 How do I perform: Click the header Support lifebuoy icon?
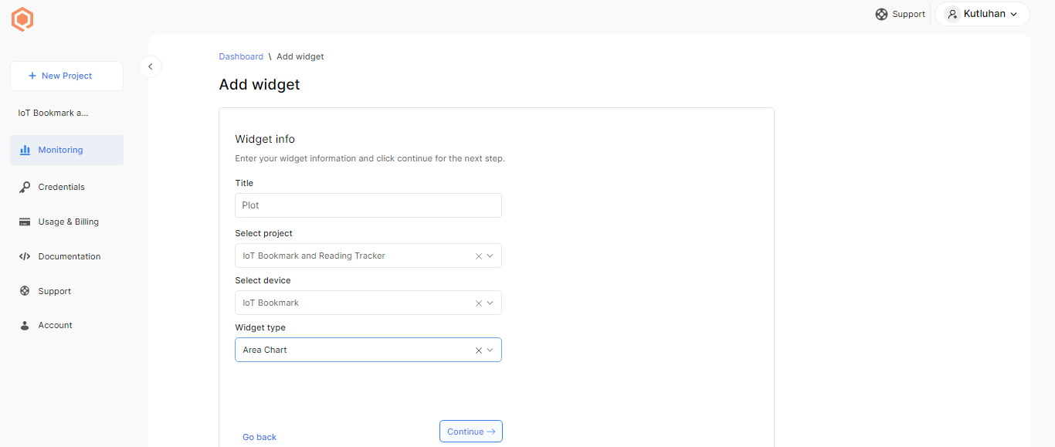(881, 14)
